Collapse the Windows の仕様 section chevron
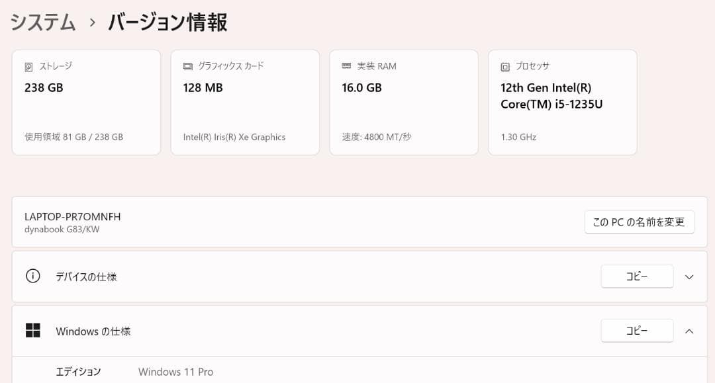Viewport: 715px width, 383px height. (689, 331)
